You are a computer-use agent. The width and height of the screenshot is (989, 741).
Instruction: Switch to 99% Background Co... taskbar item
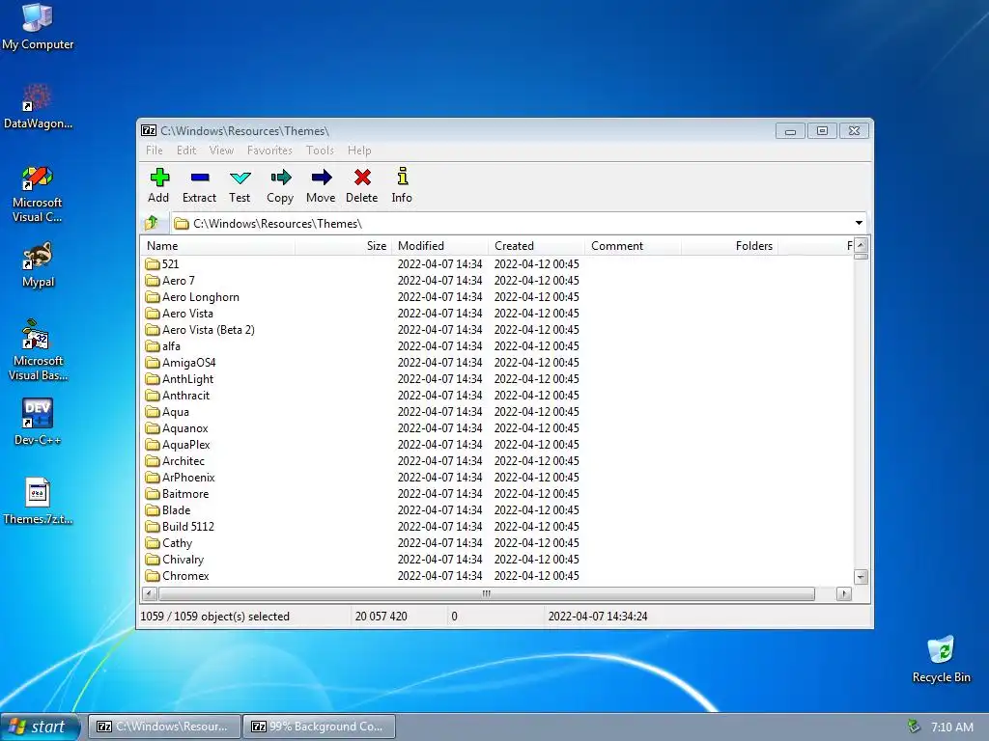click(x=320, y=727)
